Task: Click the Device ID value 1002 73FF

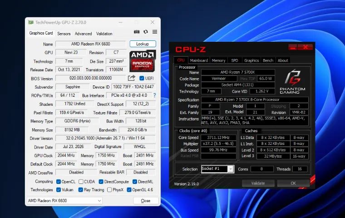Action: [133, 87]
